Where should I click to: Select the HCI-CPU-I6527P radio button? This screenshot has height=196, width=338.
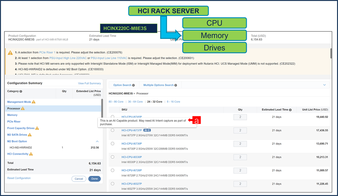pos(113,184)
